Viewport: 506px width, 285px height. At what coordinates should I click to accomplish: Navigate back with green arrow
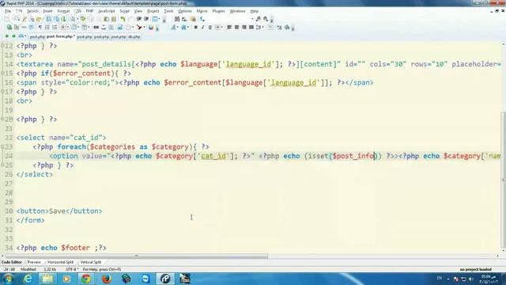click(x=7, y=36)
